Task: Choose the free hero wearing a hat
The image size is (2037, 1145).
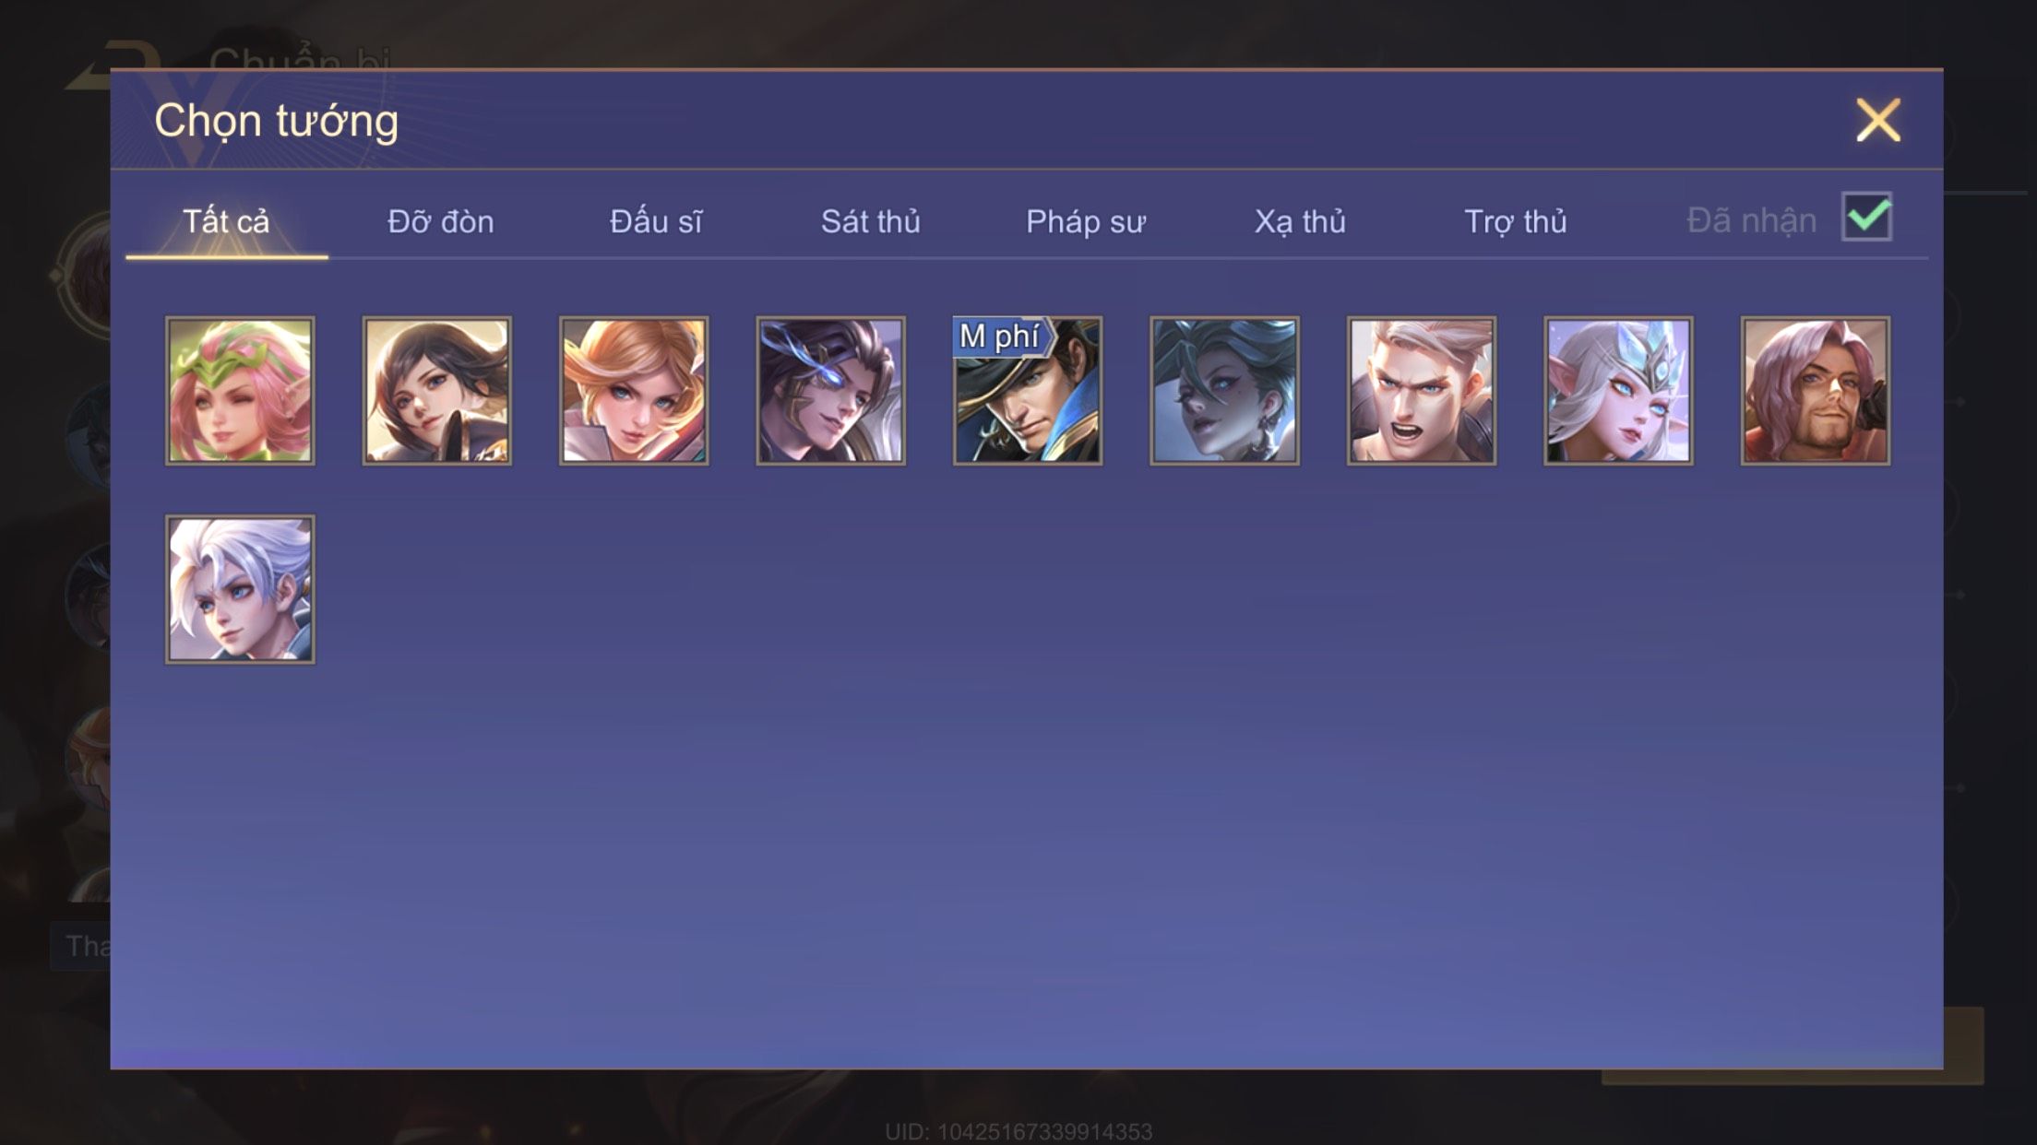Action: click(x=1028, y=391)
